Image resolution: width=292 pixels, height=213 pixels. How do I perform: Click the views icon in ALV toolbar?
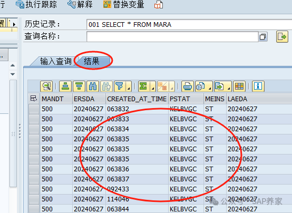click(201, 86)
